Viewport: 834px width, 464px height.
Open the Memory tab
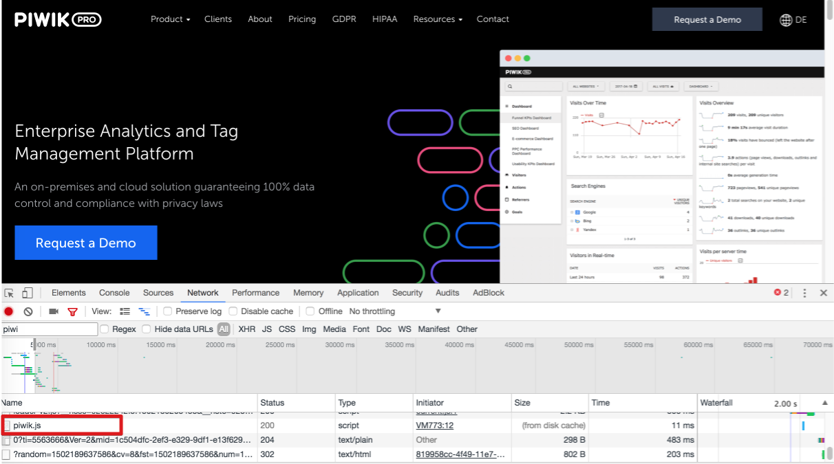pos(308,293)
